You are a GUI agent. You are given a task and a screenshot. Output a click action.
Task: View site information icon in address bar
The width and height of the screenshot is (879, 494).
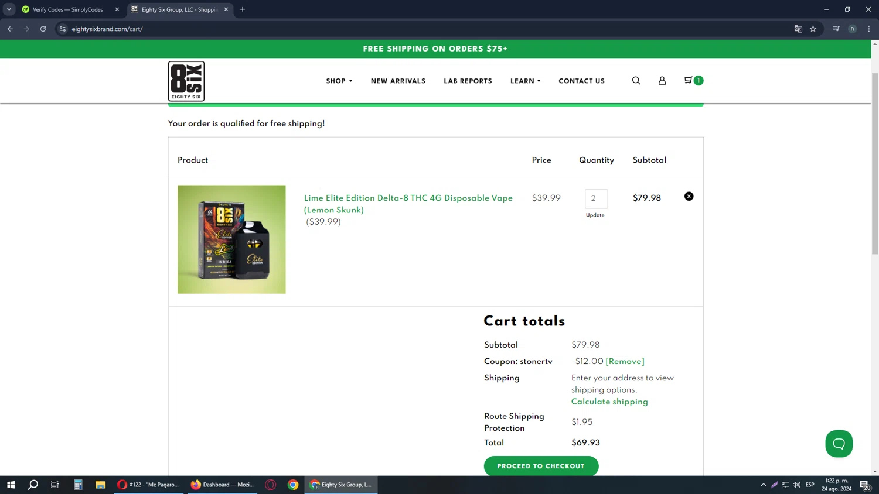[x=63, y=29]
